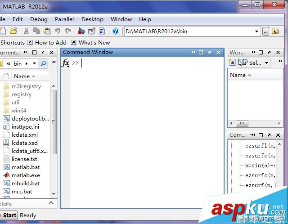Open file using folder icon
Viewport: 288px width, 224px height.
[x=13, y=31]
